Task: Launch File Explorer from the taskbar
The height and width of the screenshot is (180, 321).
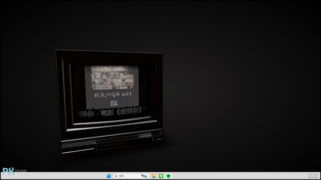Action: [x=153, y=176]
